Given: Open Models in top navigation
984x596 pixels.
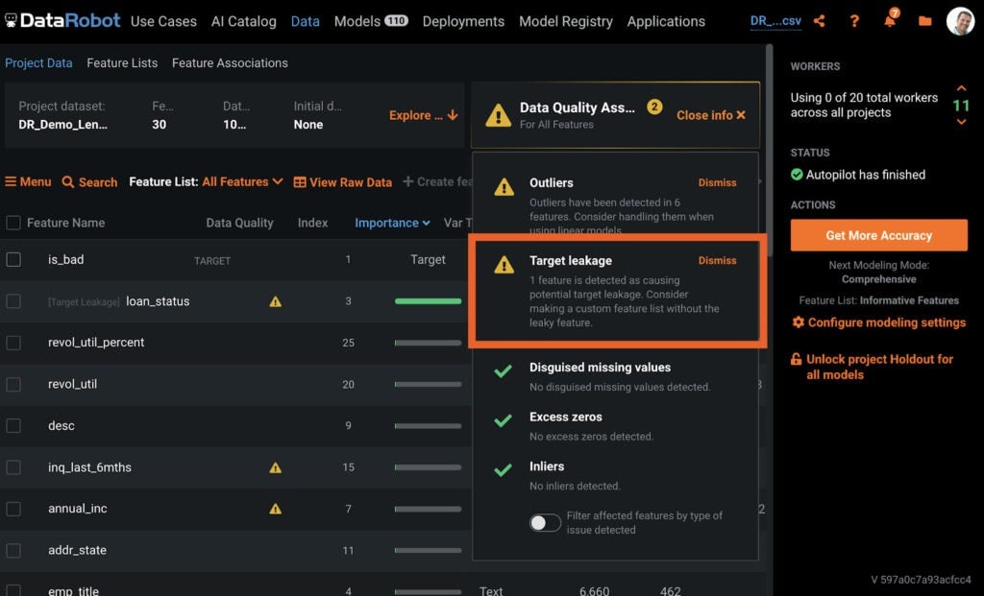Looking at the screenshot, I should 371,21.
